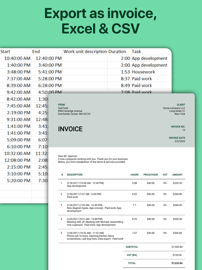
Task: Select the amount "$235.20" on the invoice
Action: tap(177, 183)
